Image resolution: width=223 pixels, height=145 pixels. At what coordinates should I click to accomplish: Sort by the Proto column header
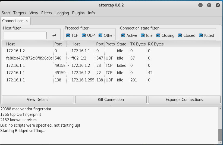point(110,44)
